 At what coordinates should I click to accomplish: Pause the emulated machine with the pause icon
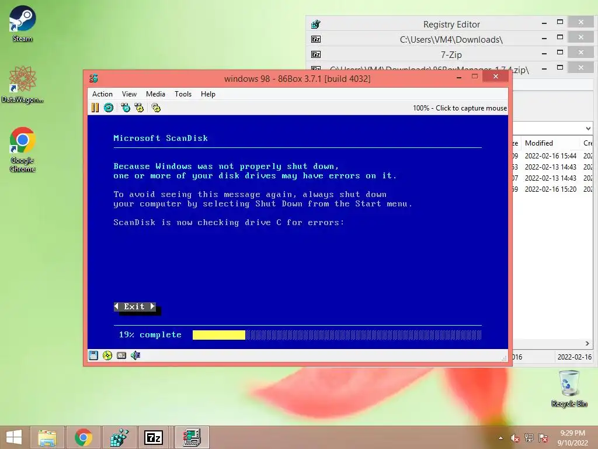(x=95, y=108)
